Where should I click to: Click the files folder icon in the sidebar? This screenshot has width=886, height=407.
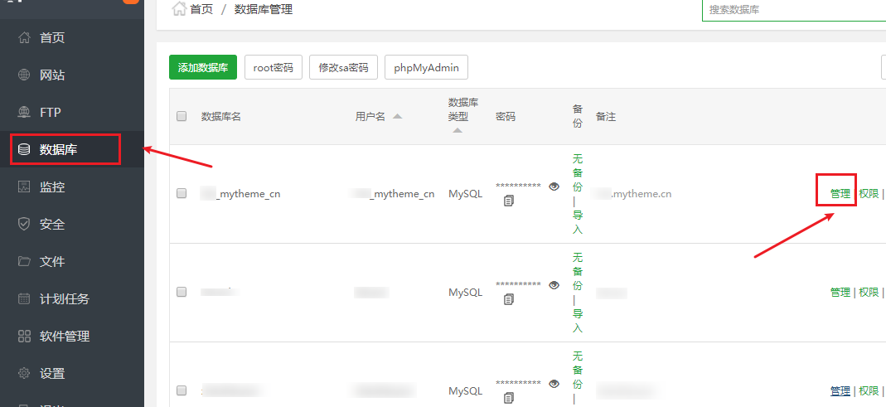24,261
